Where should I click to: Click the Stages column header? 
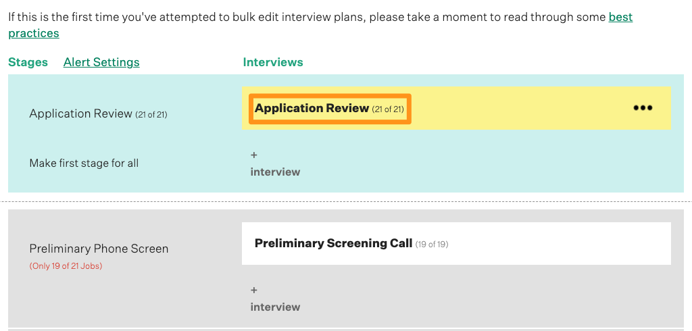coord(28,62)
